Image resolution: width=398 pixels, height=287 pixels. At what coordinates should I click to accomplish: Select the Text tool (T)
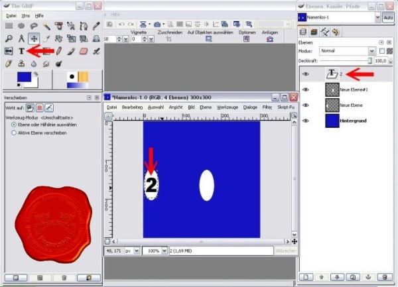point(21,51)
